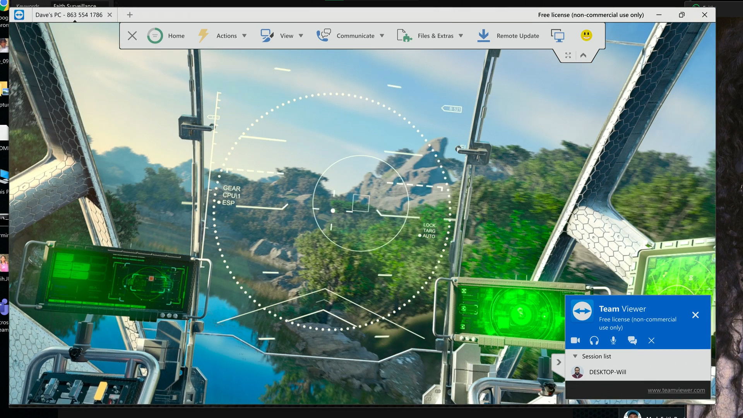This screenshot has height=418, width=743.
Task: Open the Communicate dropdown menu
Action: point(355,36)
